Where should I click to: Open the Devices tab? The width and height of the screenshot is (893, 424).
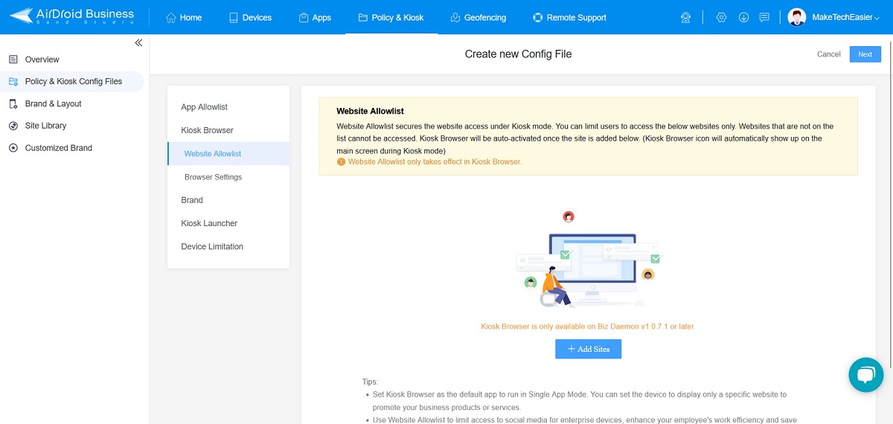[250, 17]
